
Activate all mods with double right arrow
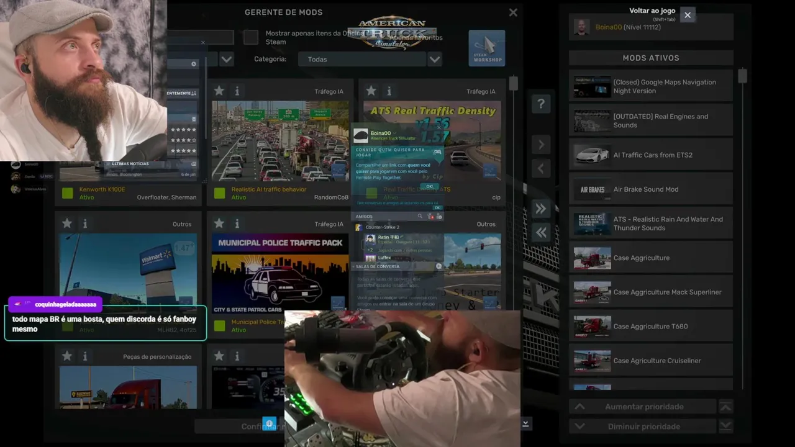click(541, 209)
